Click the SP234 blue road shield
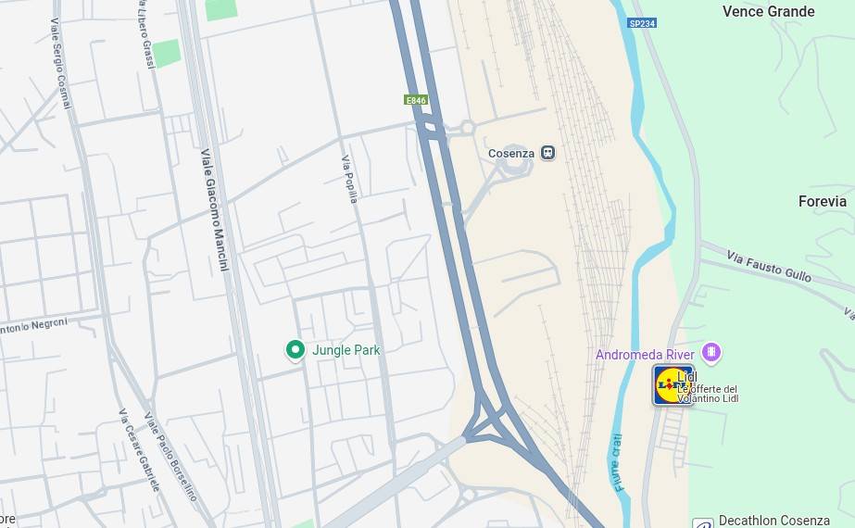The image size is (855, 528). [x=642, y=23]
